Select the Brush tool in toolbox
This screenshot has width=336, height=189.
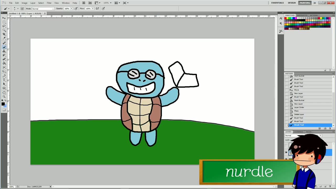pyautogui.click(x=4, y=47)
